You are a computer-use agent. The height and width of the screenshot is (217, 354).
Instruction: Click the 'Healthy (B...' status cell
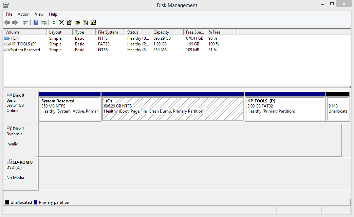click(138, 38)
